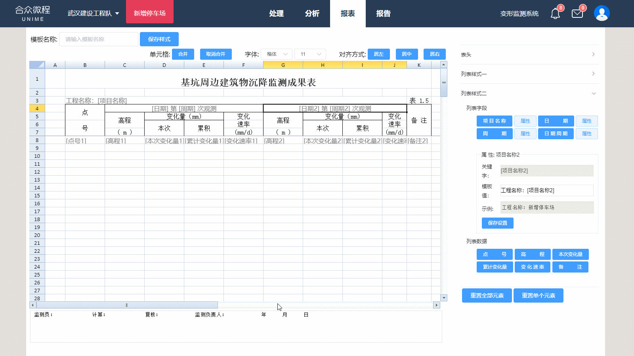Expand the 表头 section
This screenshot has height=356, width=634.
529,55
